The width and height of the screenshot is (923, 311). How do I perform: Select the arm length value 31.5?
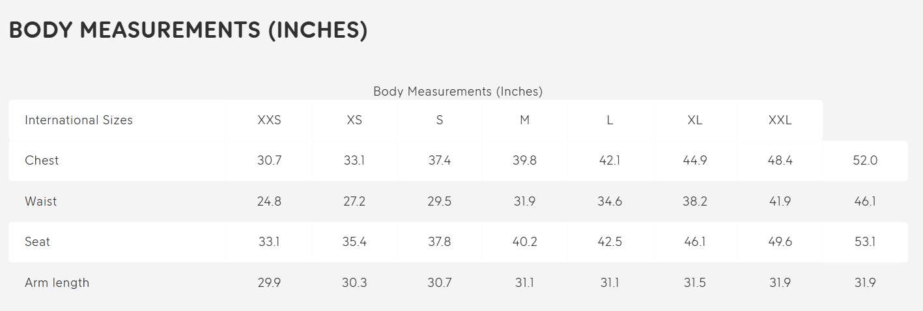click(x=695, y=283)
